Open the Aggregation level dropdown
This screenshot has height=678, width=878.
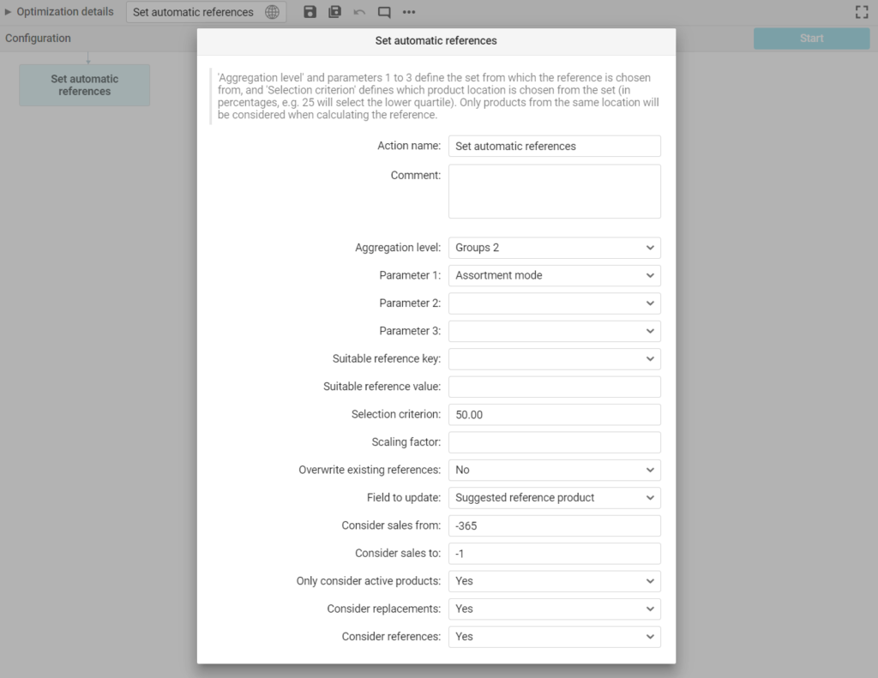pyautogui.click(x=554, y=248)
